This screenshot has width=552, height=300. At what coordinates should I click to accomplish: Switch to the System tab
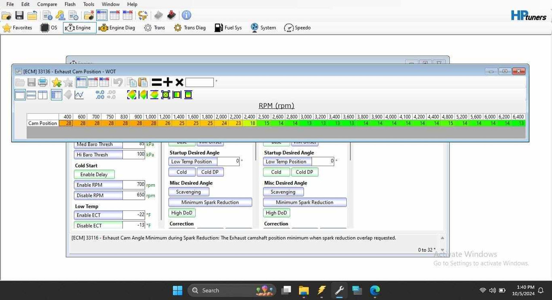coord(263,28)
